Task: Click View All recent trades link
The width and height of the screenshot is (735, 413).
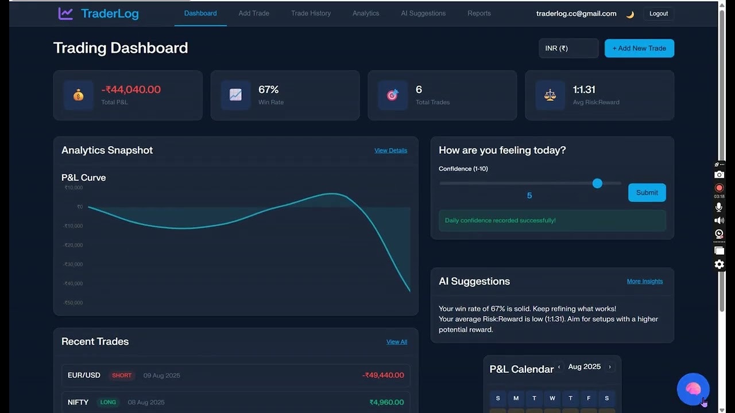Action: point(397,342)
